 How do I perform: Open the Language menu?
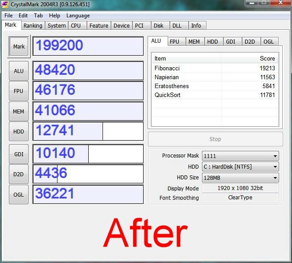click(x=78, y=16)
